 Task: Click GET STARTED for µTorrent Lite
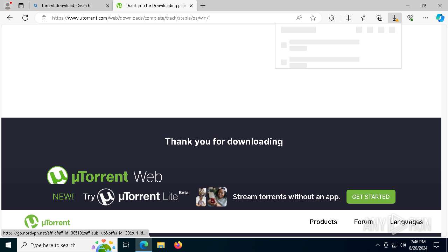pyautogui.click(x=371, y=197)
